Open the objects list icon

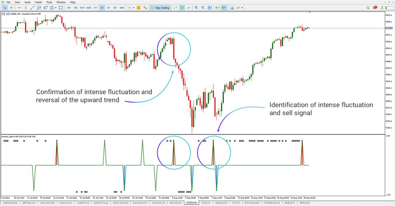[60, 8]
